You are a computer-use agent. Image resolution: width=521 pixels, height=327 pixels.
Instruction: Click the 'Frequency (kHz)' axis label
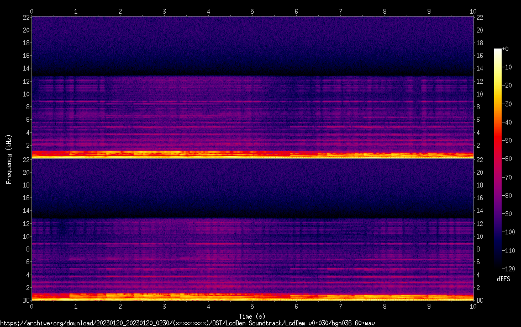9,159
